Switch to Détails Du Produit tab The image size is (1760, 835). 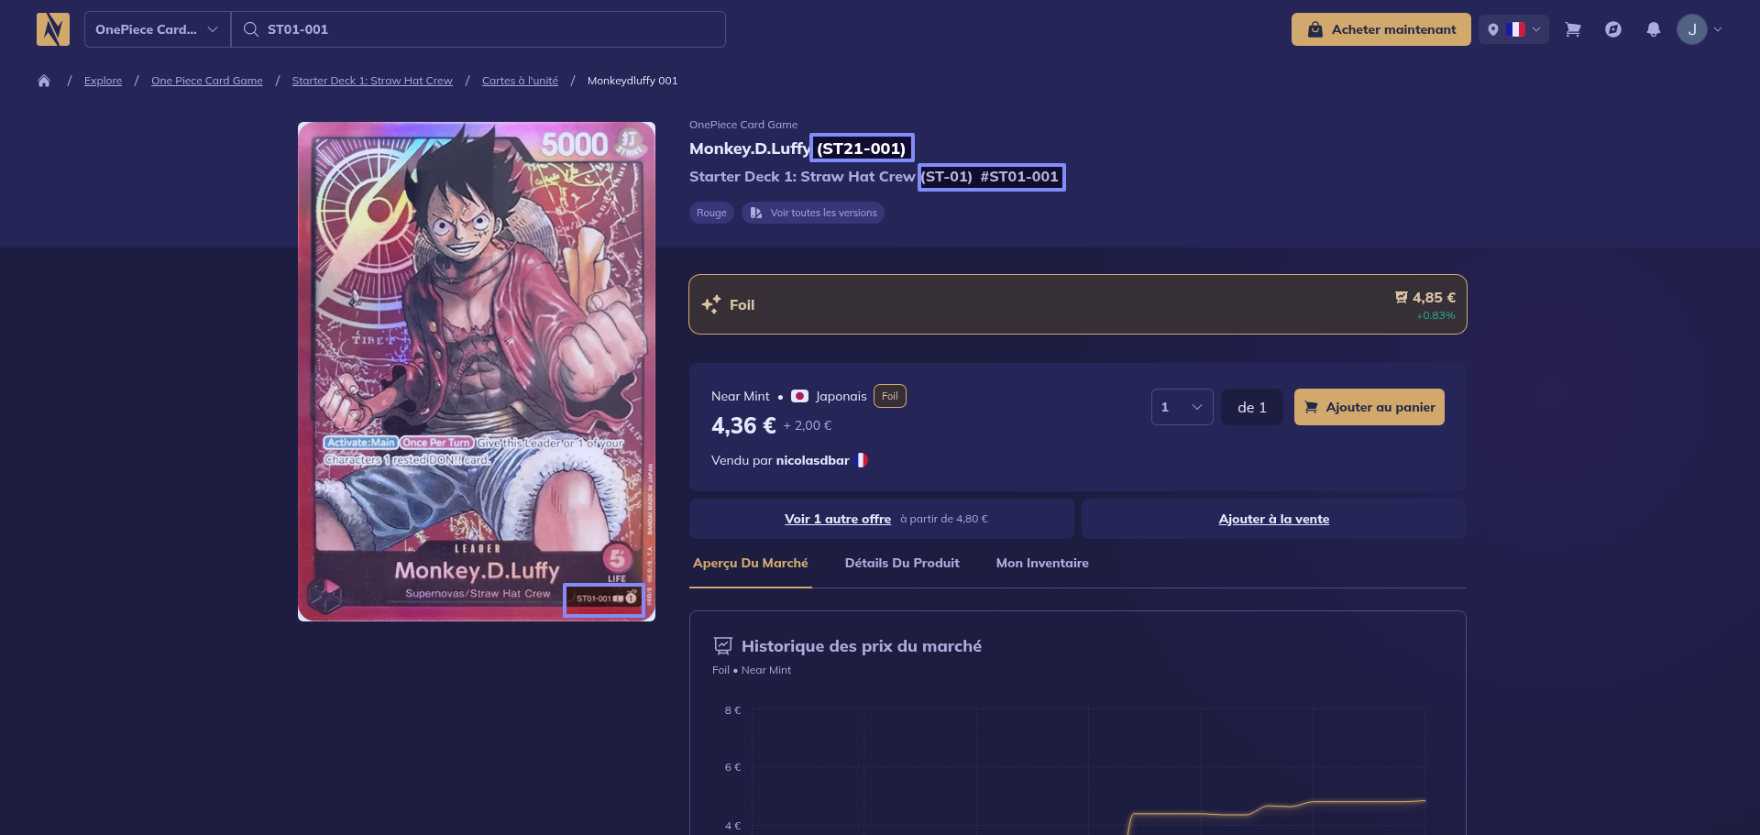(902, 563)
